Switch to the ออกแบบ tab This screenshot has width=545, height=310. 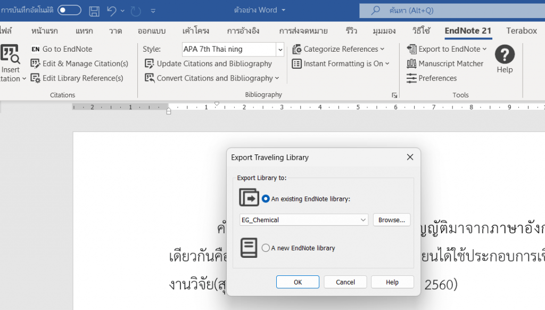pos(152,31)
